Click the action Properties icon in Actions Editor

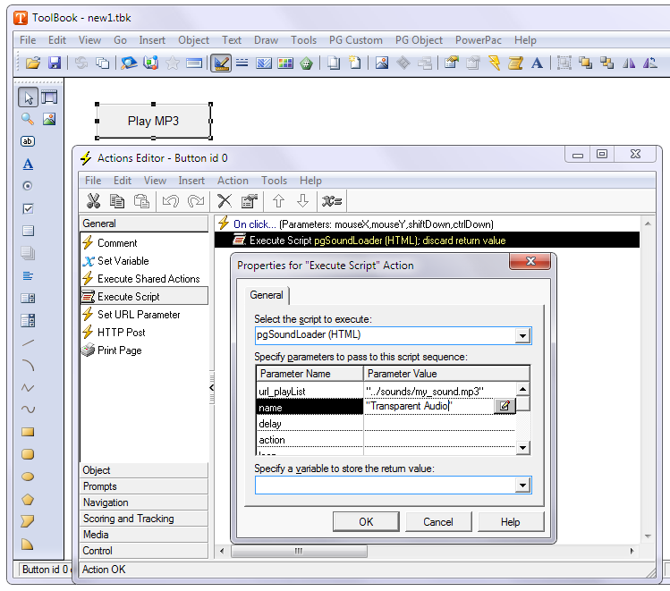pos(250,200)
